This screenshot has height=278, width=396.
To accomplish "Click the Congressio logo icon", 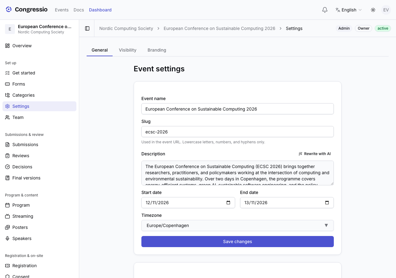I will (9, 10).
